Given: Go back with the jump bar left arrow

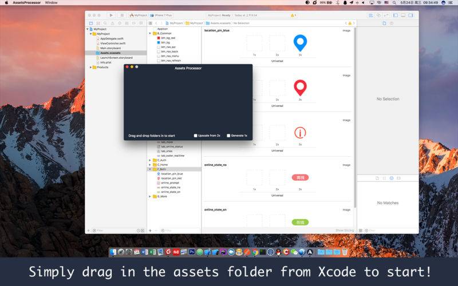Looking at the screenshot, I should pyautogui.click(x=156, y=23).
